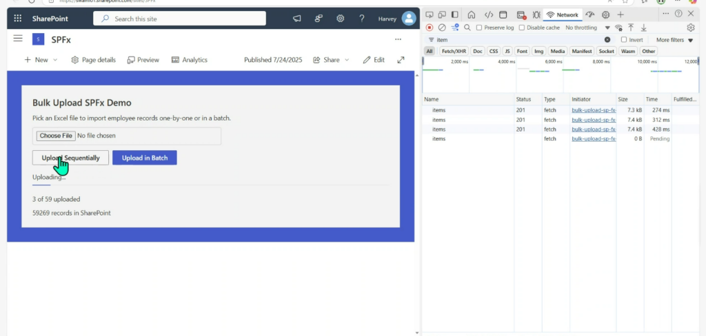The width and height of the screenshot is (706, 336).
Task: Add more DevTools tools with plus
Action: point(621,14)
